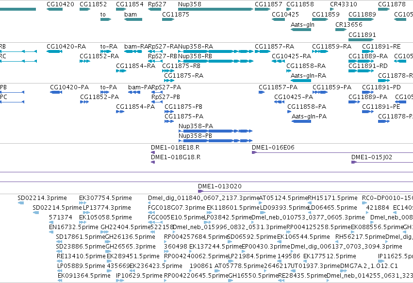Click protein Nup358-PB label

click(195, 136)
